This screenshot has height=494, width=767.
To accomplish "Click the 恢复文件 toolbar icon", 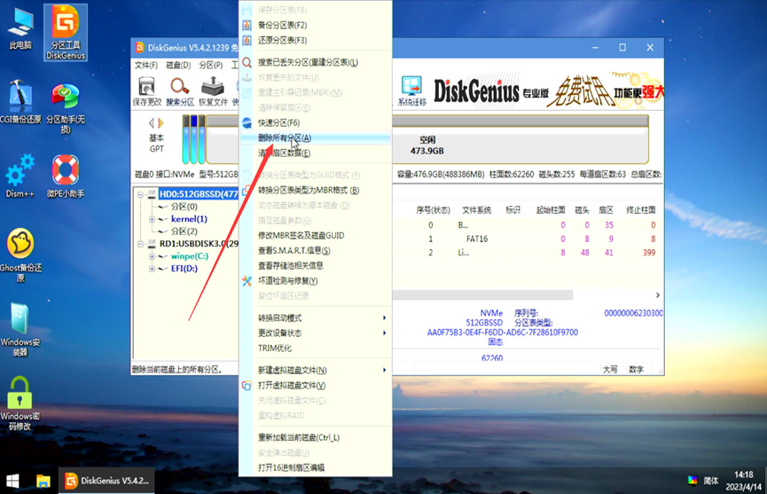I will 213,90.
